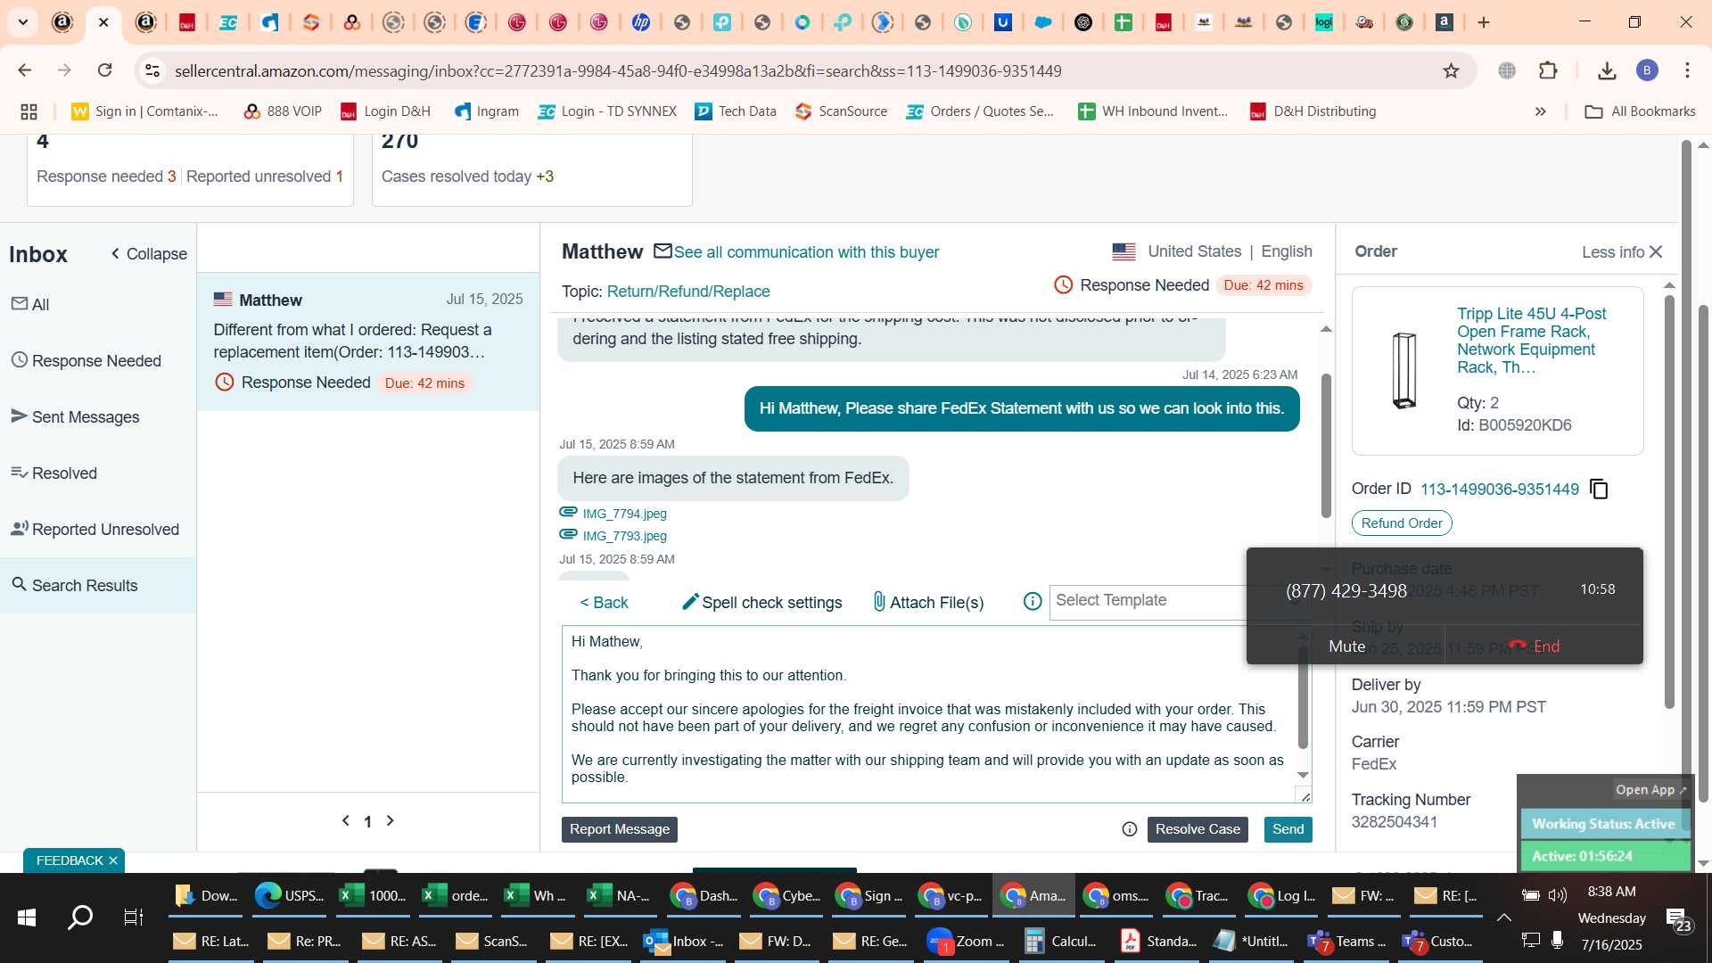This screenshot has height=963, width=1712.
Task: Open site information icon in address bar
Action: (x=152, y=70)
